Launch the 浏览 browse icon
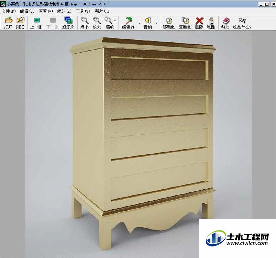276x258 pixels. coord(20,23)
